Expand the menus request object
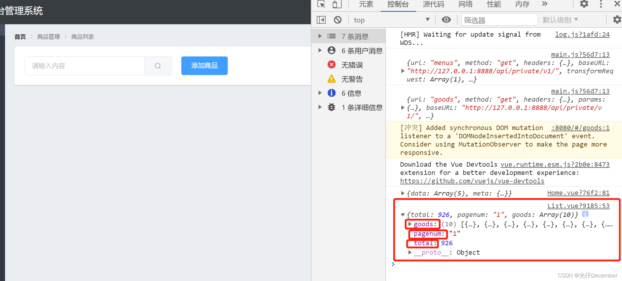 (403, 71)
